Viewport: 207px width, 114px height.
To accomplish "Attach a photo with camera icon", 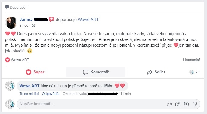I will [178, 104].
